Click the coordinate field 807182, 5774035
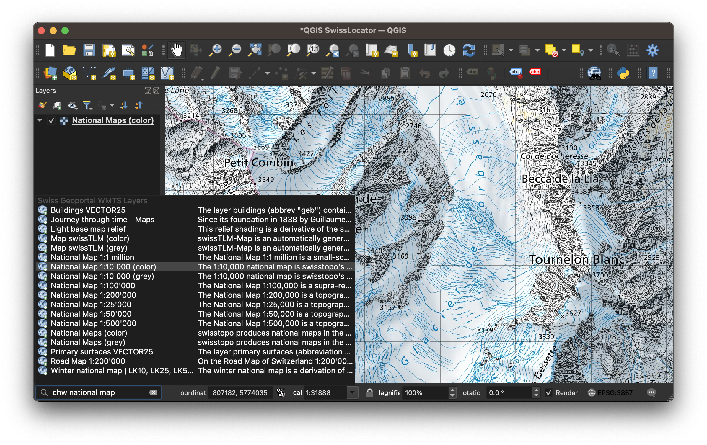707x445 pixels. click(x=240, y=393)
